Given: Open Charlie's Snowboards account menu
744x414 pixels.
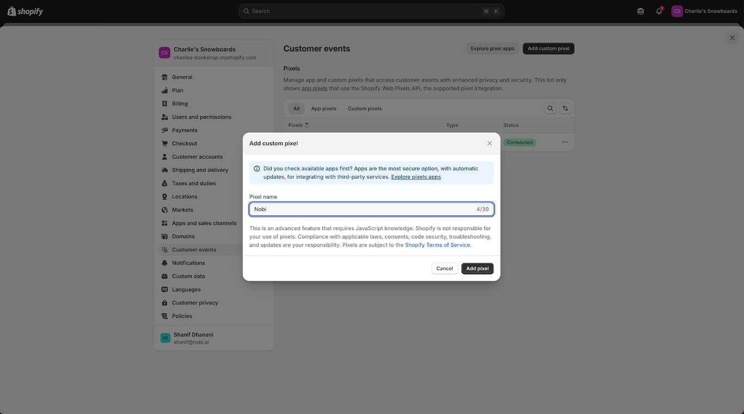Looking at the screenshot, I should (x=704, y=11).
